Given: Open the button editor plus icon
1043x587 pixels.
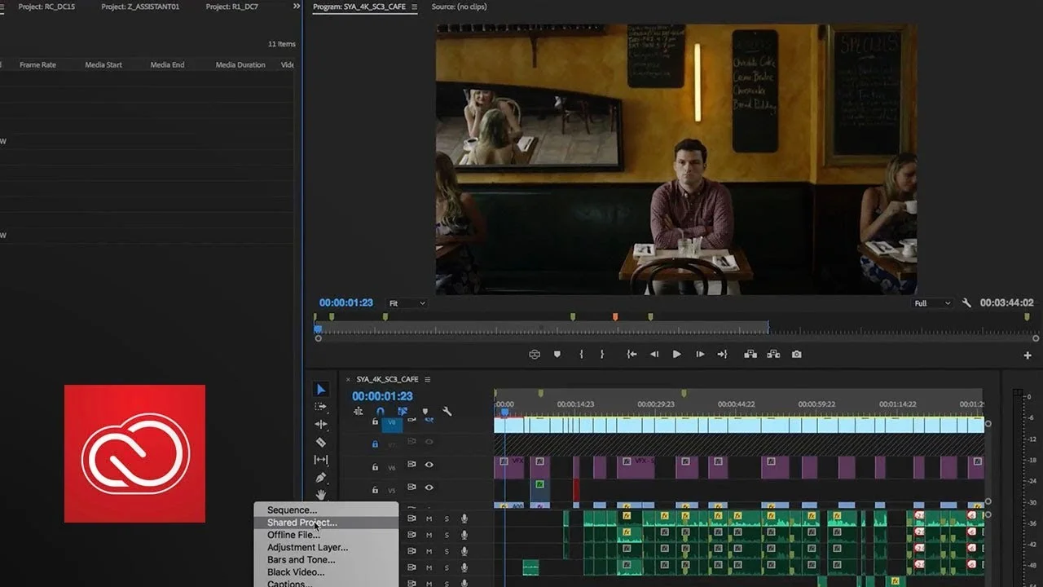Looking at the screenshot, I should pyautogui.click(x=1028, y=355).
